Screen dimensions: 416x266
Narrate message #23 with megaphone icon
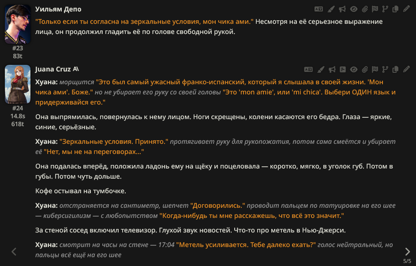pos(342,9)
